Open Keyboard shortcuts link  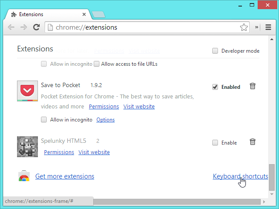click(240, 176)
